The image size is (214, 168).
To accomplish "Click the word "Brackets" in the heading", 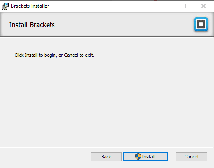I will click(42, 25).
